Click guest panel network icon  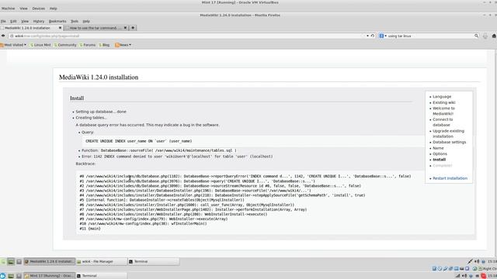(x=470, y=262)
